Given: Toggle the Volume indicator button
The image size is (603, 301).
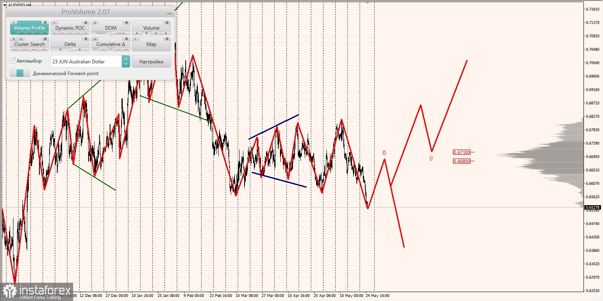Looking at the screenshot, I should click(x=151, y=28).
